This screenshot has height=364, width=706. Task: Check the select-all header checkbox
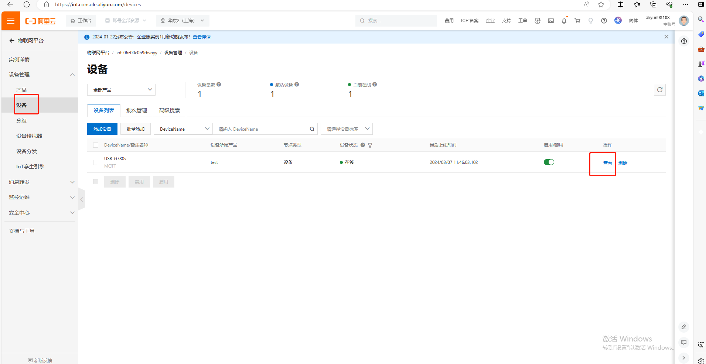[x=96, y=145]
